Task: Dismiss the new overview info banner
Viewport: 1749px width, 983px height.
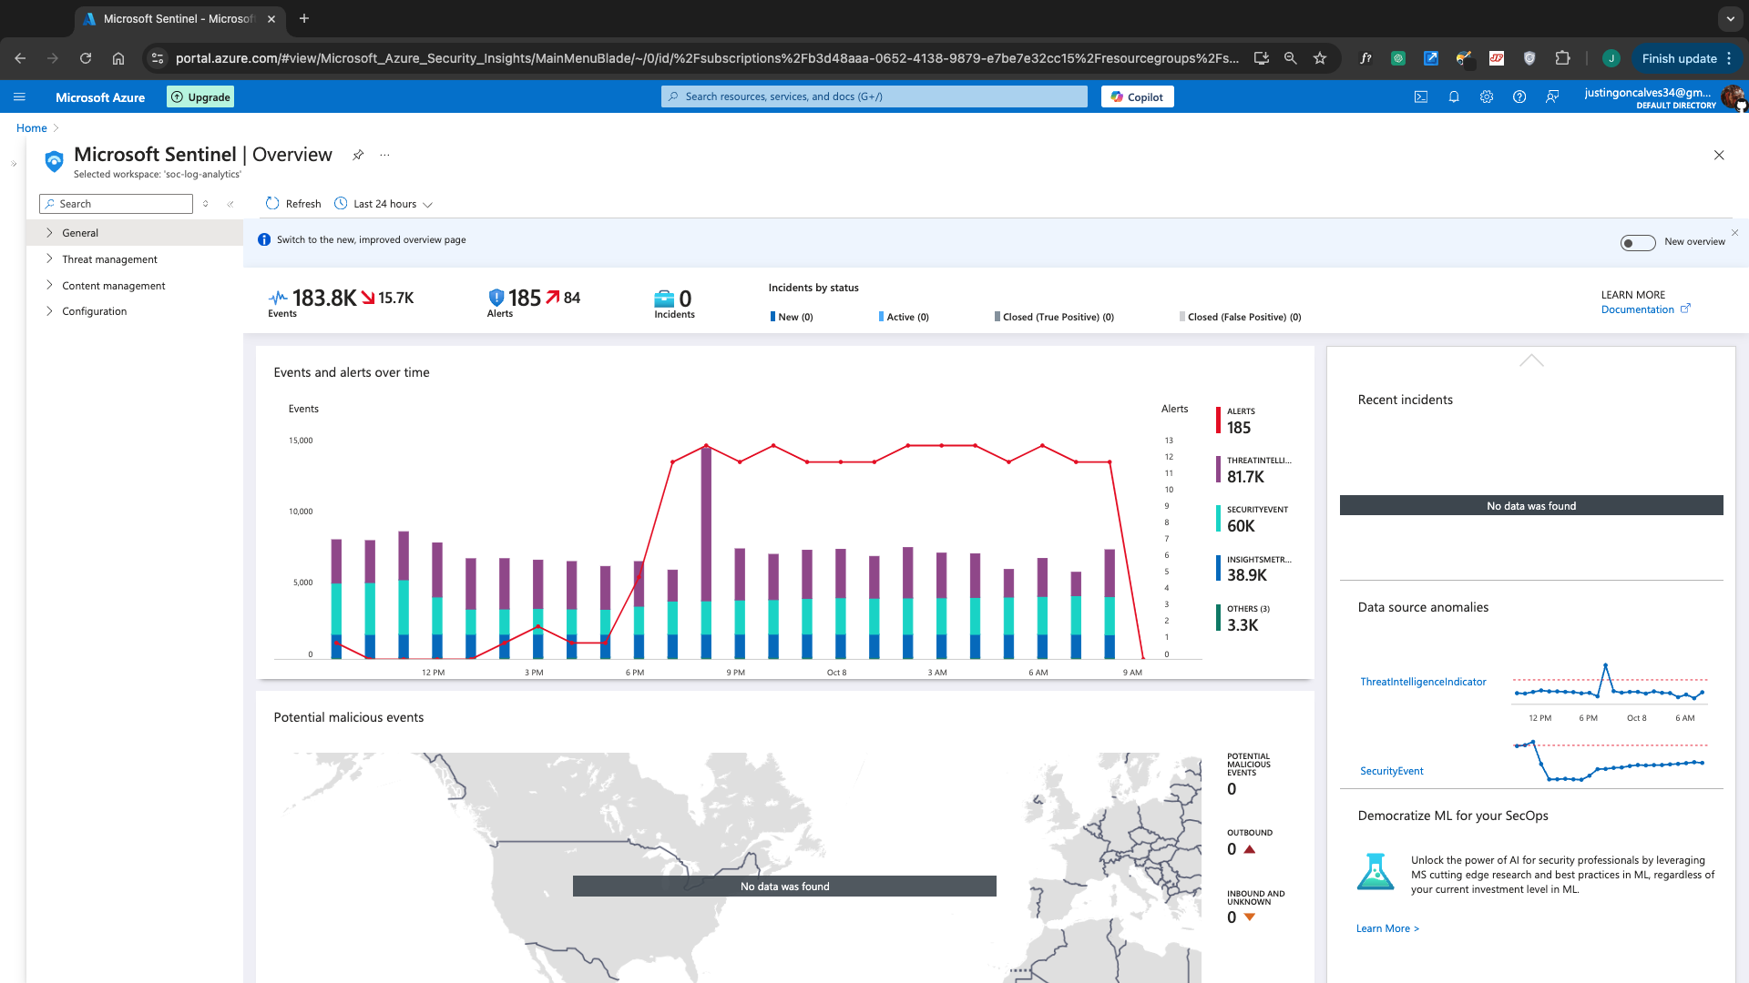Action: pyautogui.click(x=1734, y=233)
